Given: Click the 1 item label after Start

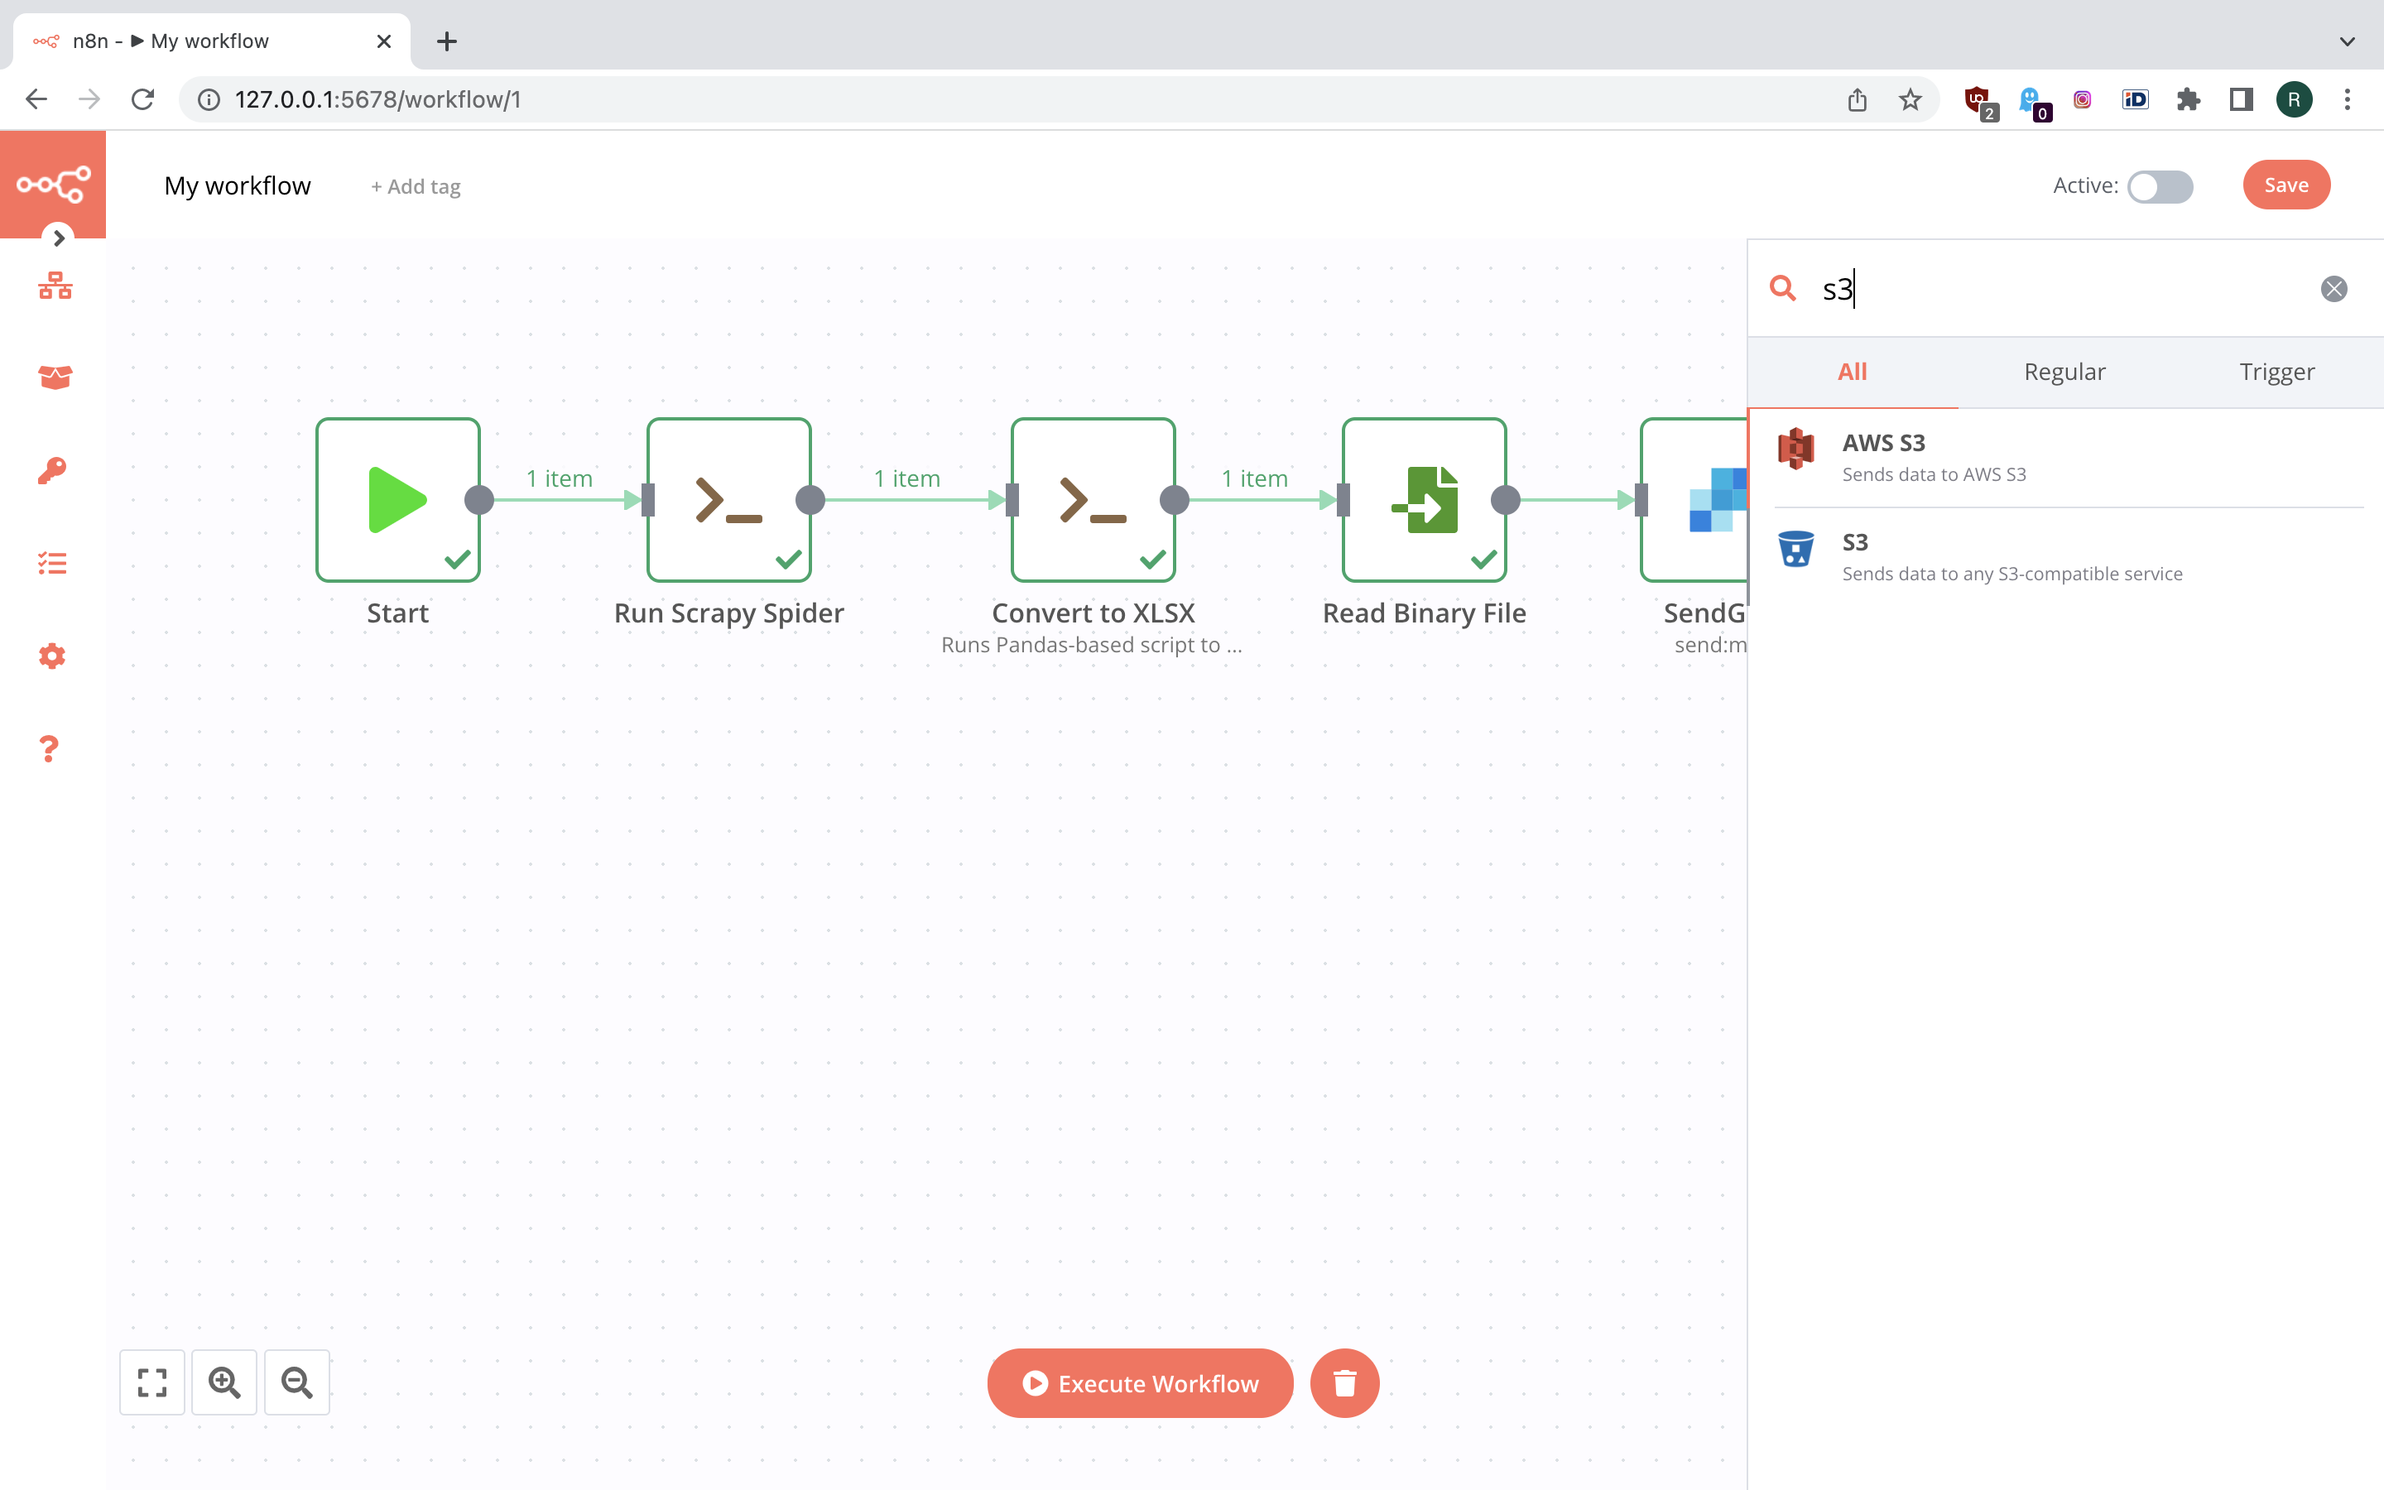Looking at the screenshot, I should coord(560,478).
